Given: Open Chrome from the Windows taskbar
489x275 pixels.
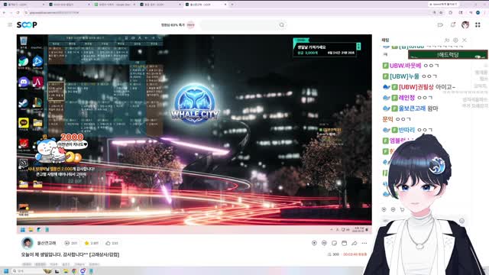Looking at the screenshot, I should coord(74,271).
